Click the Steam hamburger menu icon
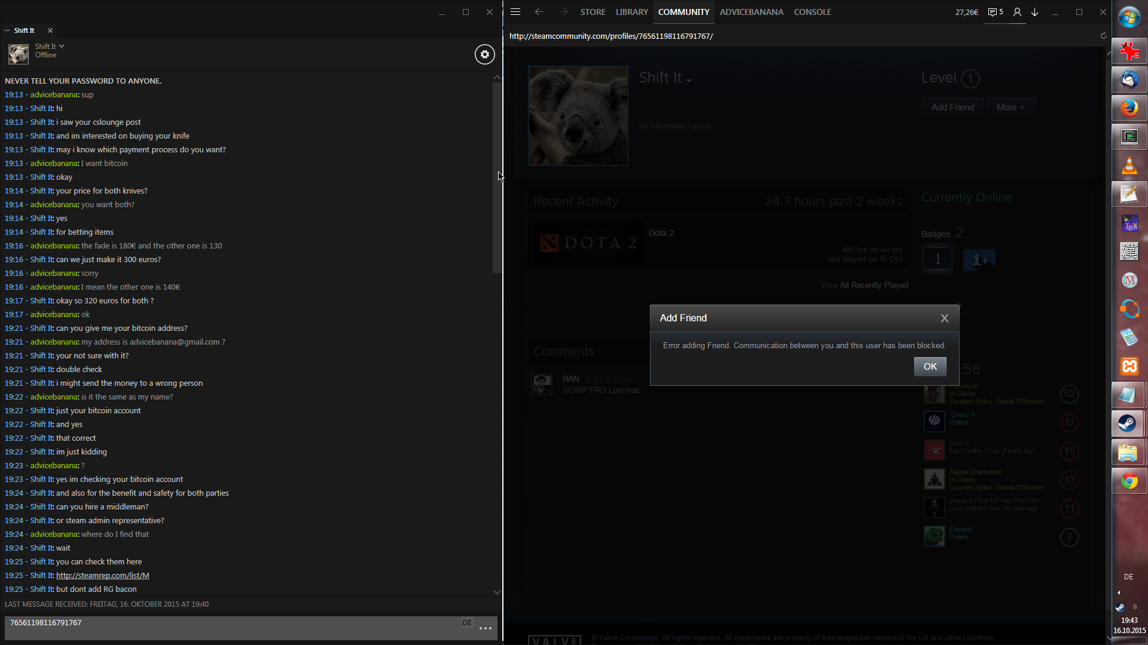Viewport: 1148px width, 645px height. [515, 12]
